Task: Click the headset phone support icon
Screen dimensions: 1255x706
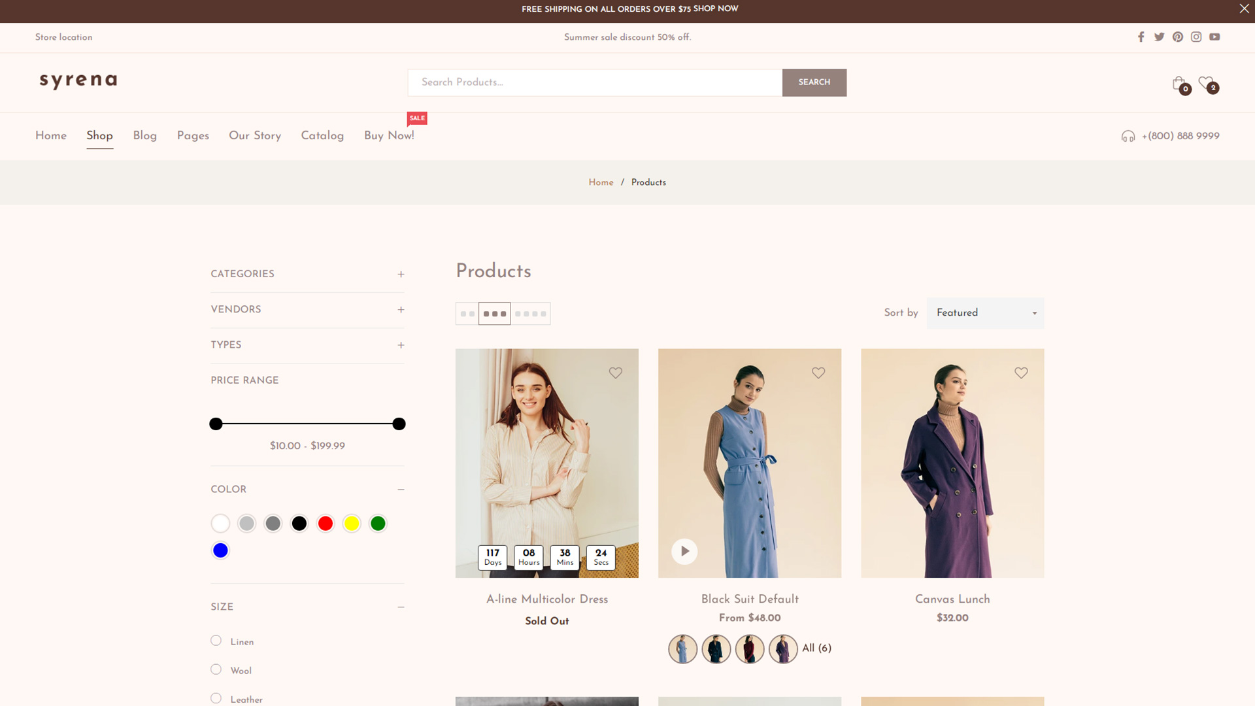Action: (x=1128, y=136)
